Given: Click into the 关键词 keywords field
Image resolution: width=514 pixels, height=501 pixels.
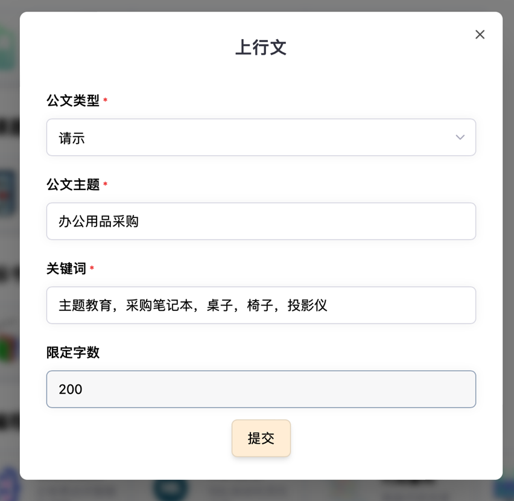Looking at the screenshot, I should (261, 305).
